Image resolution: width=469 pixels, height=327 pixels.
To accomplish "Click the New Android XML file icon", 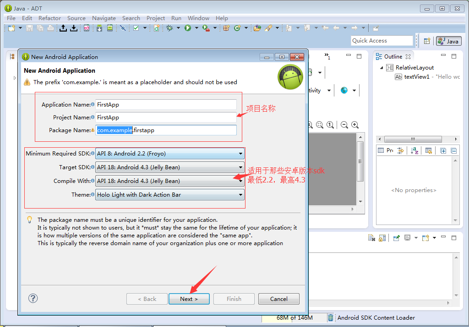I will pyautogui.click(x=157, y=28).
